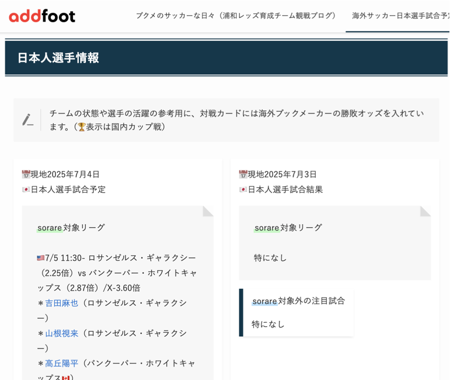The image size is (450, 380).
Task: Open 高丘陽平 player link
Action: [x=62, y=363]
